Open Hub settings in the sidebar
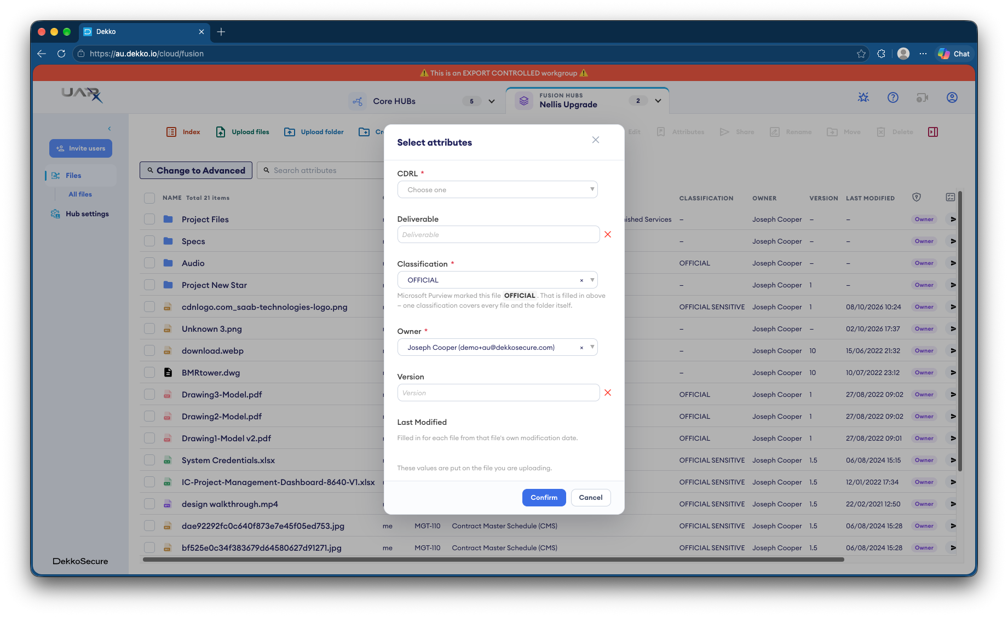This screenshot has height=617, width=1008. [80, 214]
